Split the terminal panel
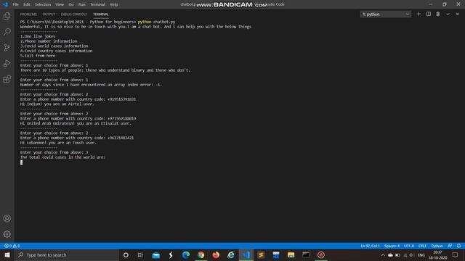 [x=428, y=14]
